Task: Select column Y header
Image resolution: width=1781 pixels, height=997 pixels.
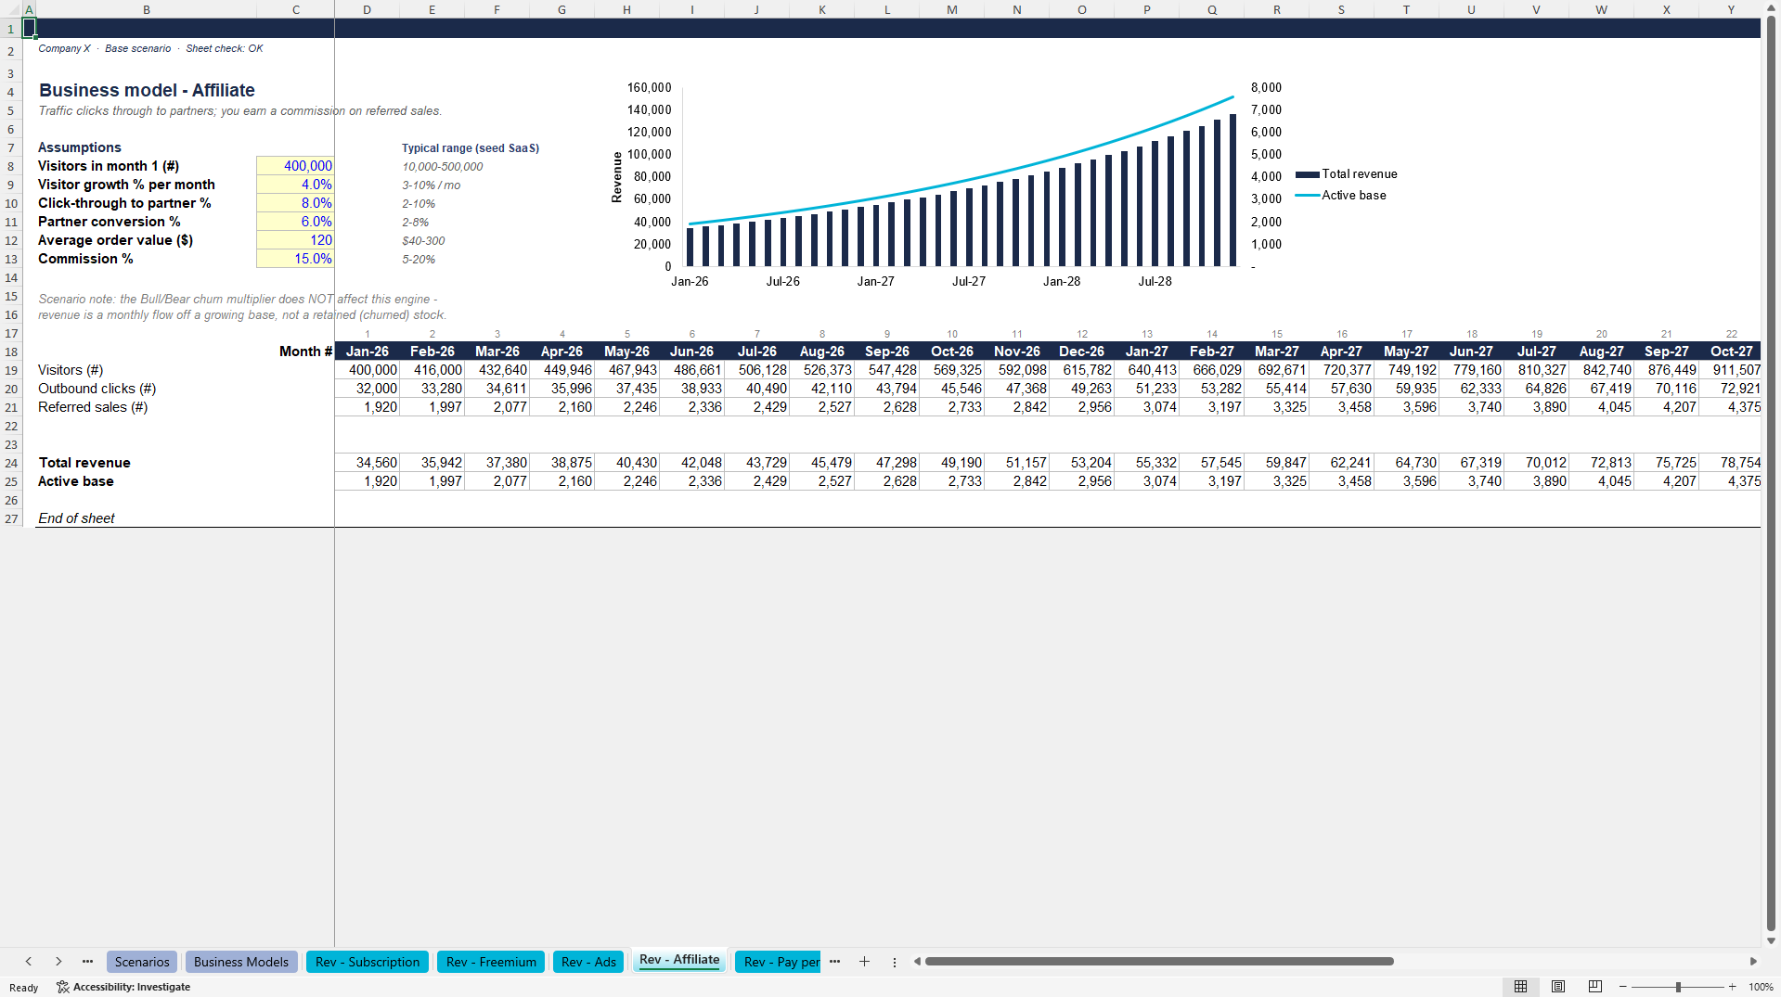Action: [1730, 9]
